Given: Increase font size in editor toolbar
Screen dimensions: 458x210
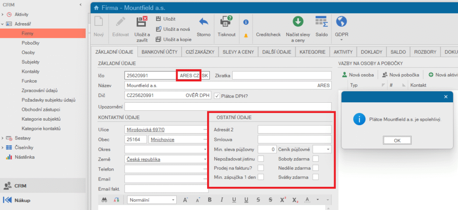Looking at the screenshot, I should pyautogui.click(x=185, y=200).
